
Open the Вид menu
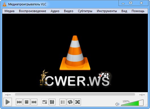[x=124, y=11]
